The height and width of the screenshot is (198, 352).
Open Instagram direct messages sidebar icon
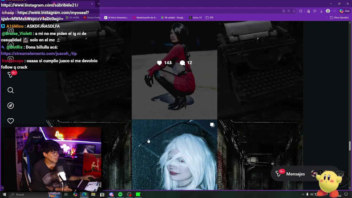10,75
